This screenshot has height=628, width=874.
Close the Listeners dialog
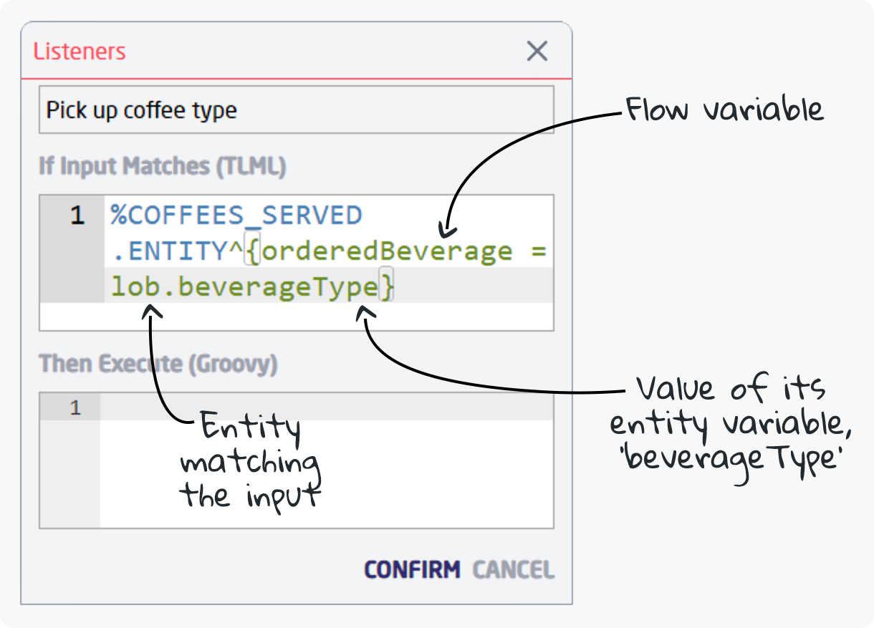click(537, 51)
